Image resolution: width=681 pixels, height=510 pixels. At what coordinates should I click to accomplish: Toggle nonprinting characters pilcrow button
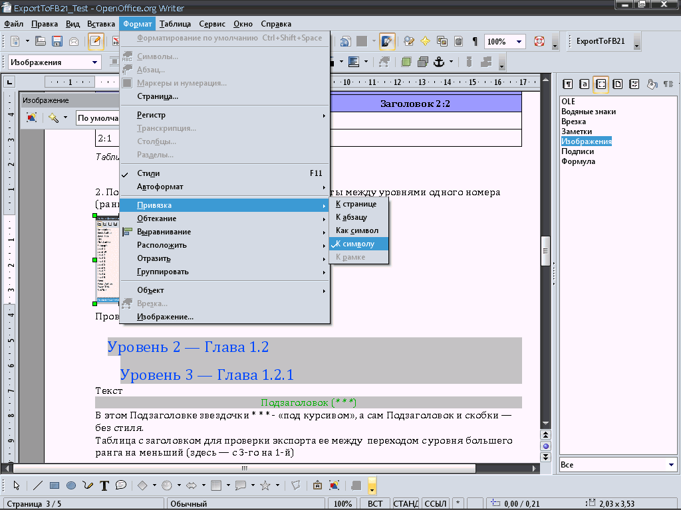[474, 41]
